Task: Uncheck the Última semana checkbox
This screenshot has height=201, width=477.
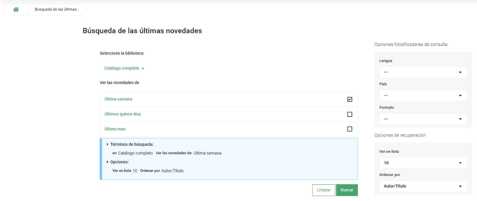Action: point(350,99)
